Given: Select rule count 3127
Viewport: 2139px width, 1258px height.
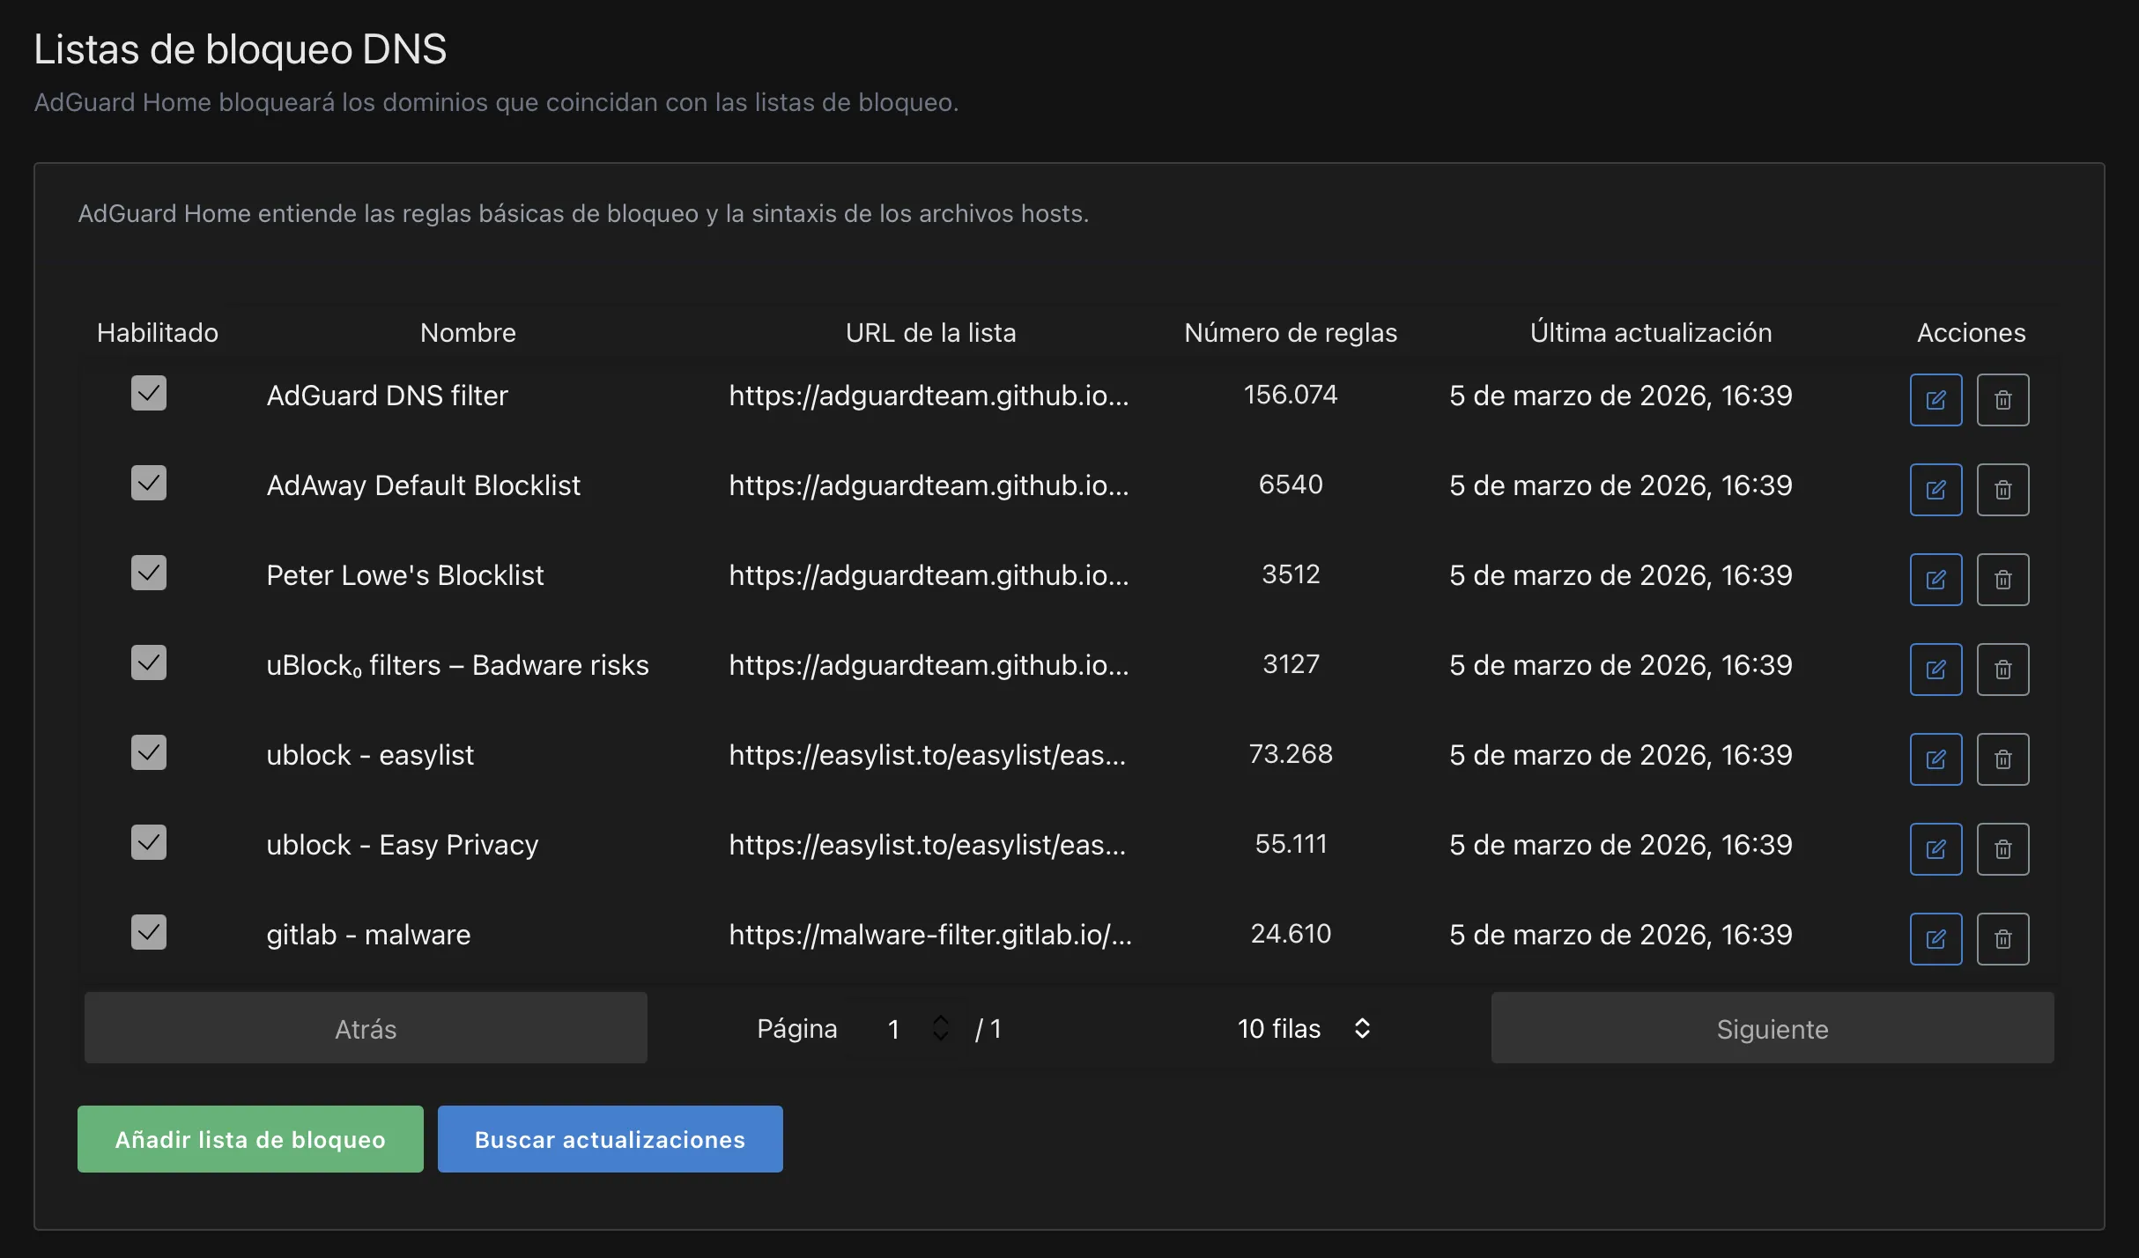Looking at the screenshot, I should (1291, 664).
